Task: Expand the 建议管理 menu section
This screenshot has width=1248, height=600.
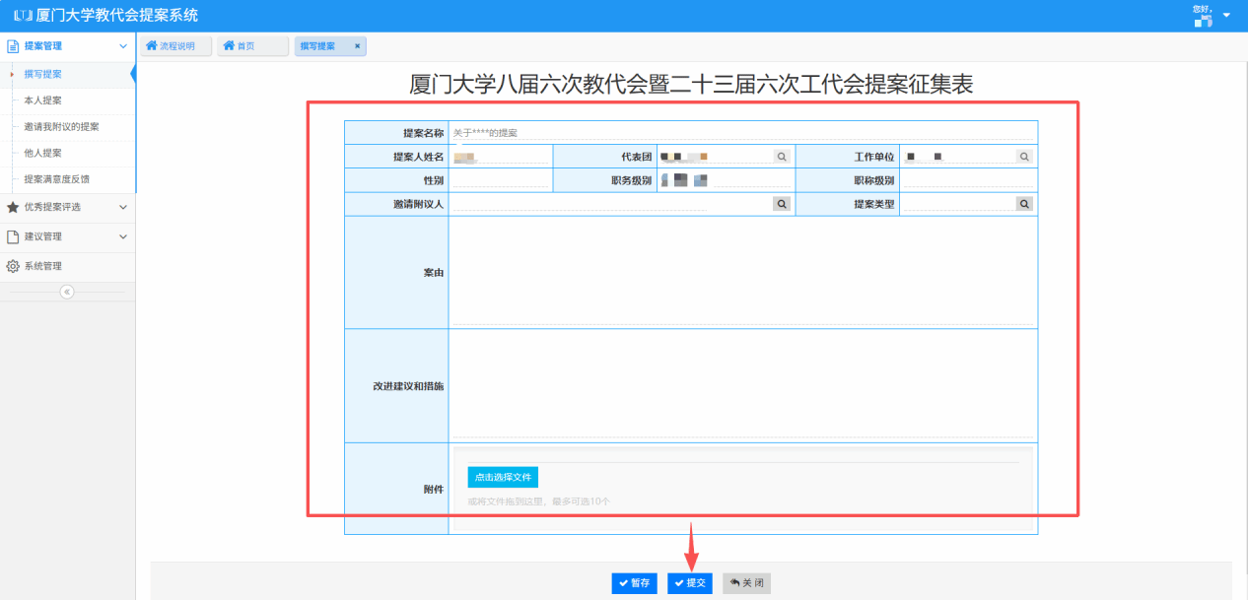Action: [x=122, y=236]
